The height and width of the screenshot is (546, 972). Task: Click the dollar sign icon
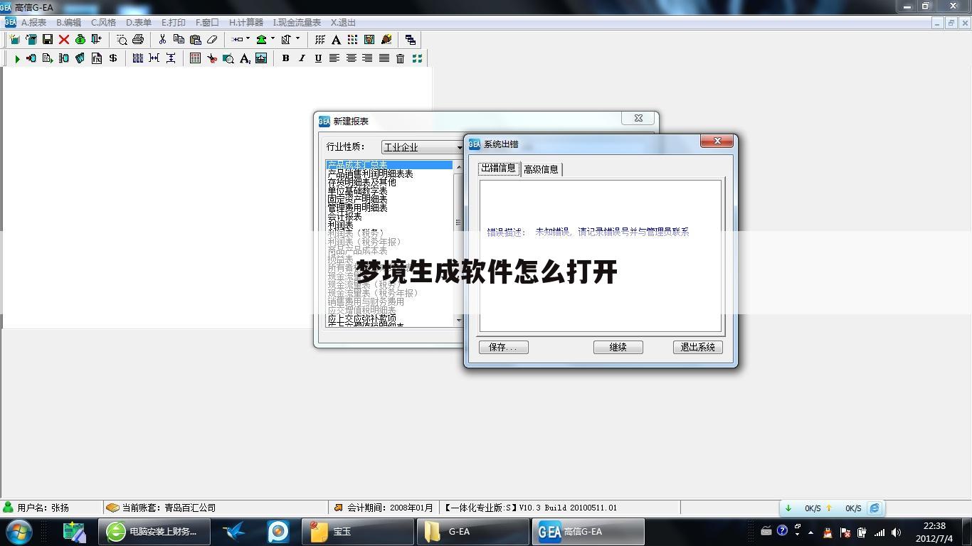pyautogui.click(x=113, y=58)
